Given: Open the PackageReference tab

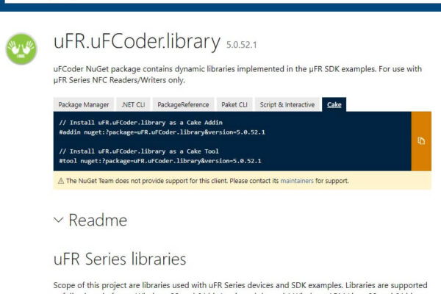Looking at the screenshot, I should pos(183,104).
